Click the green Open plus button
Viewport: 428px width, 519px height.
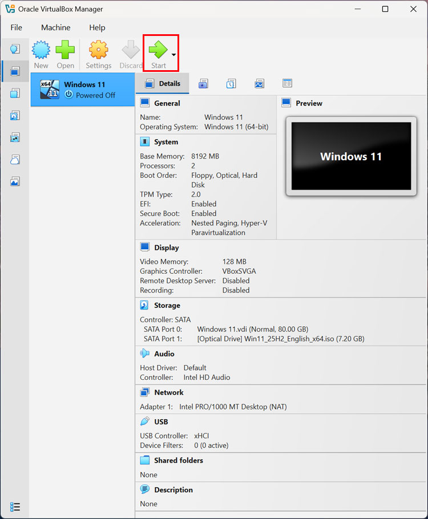point(65,54)
